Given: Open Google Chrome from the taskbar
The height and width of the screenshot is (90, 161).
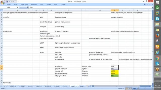Looking at the screenshot, I should coord(157,58).
